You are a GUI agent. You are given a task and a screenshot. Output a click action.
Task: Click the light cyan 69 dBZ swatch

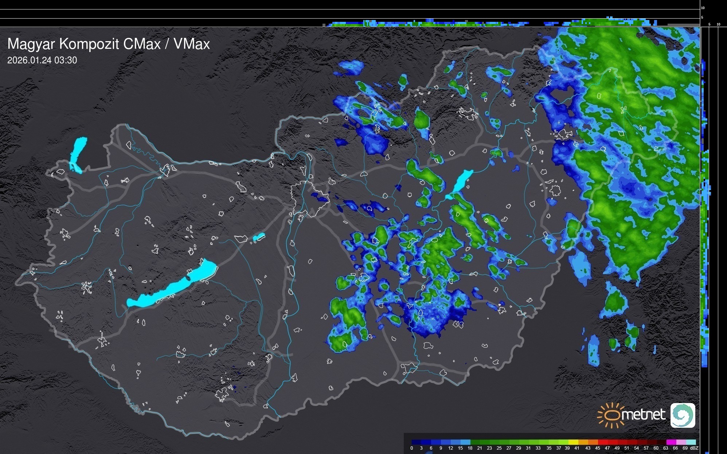[x=691, y=442]
